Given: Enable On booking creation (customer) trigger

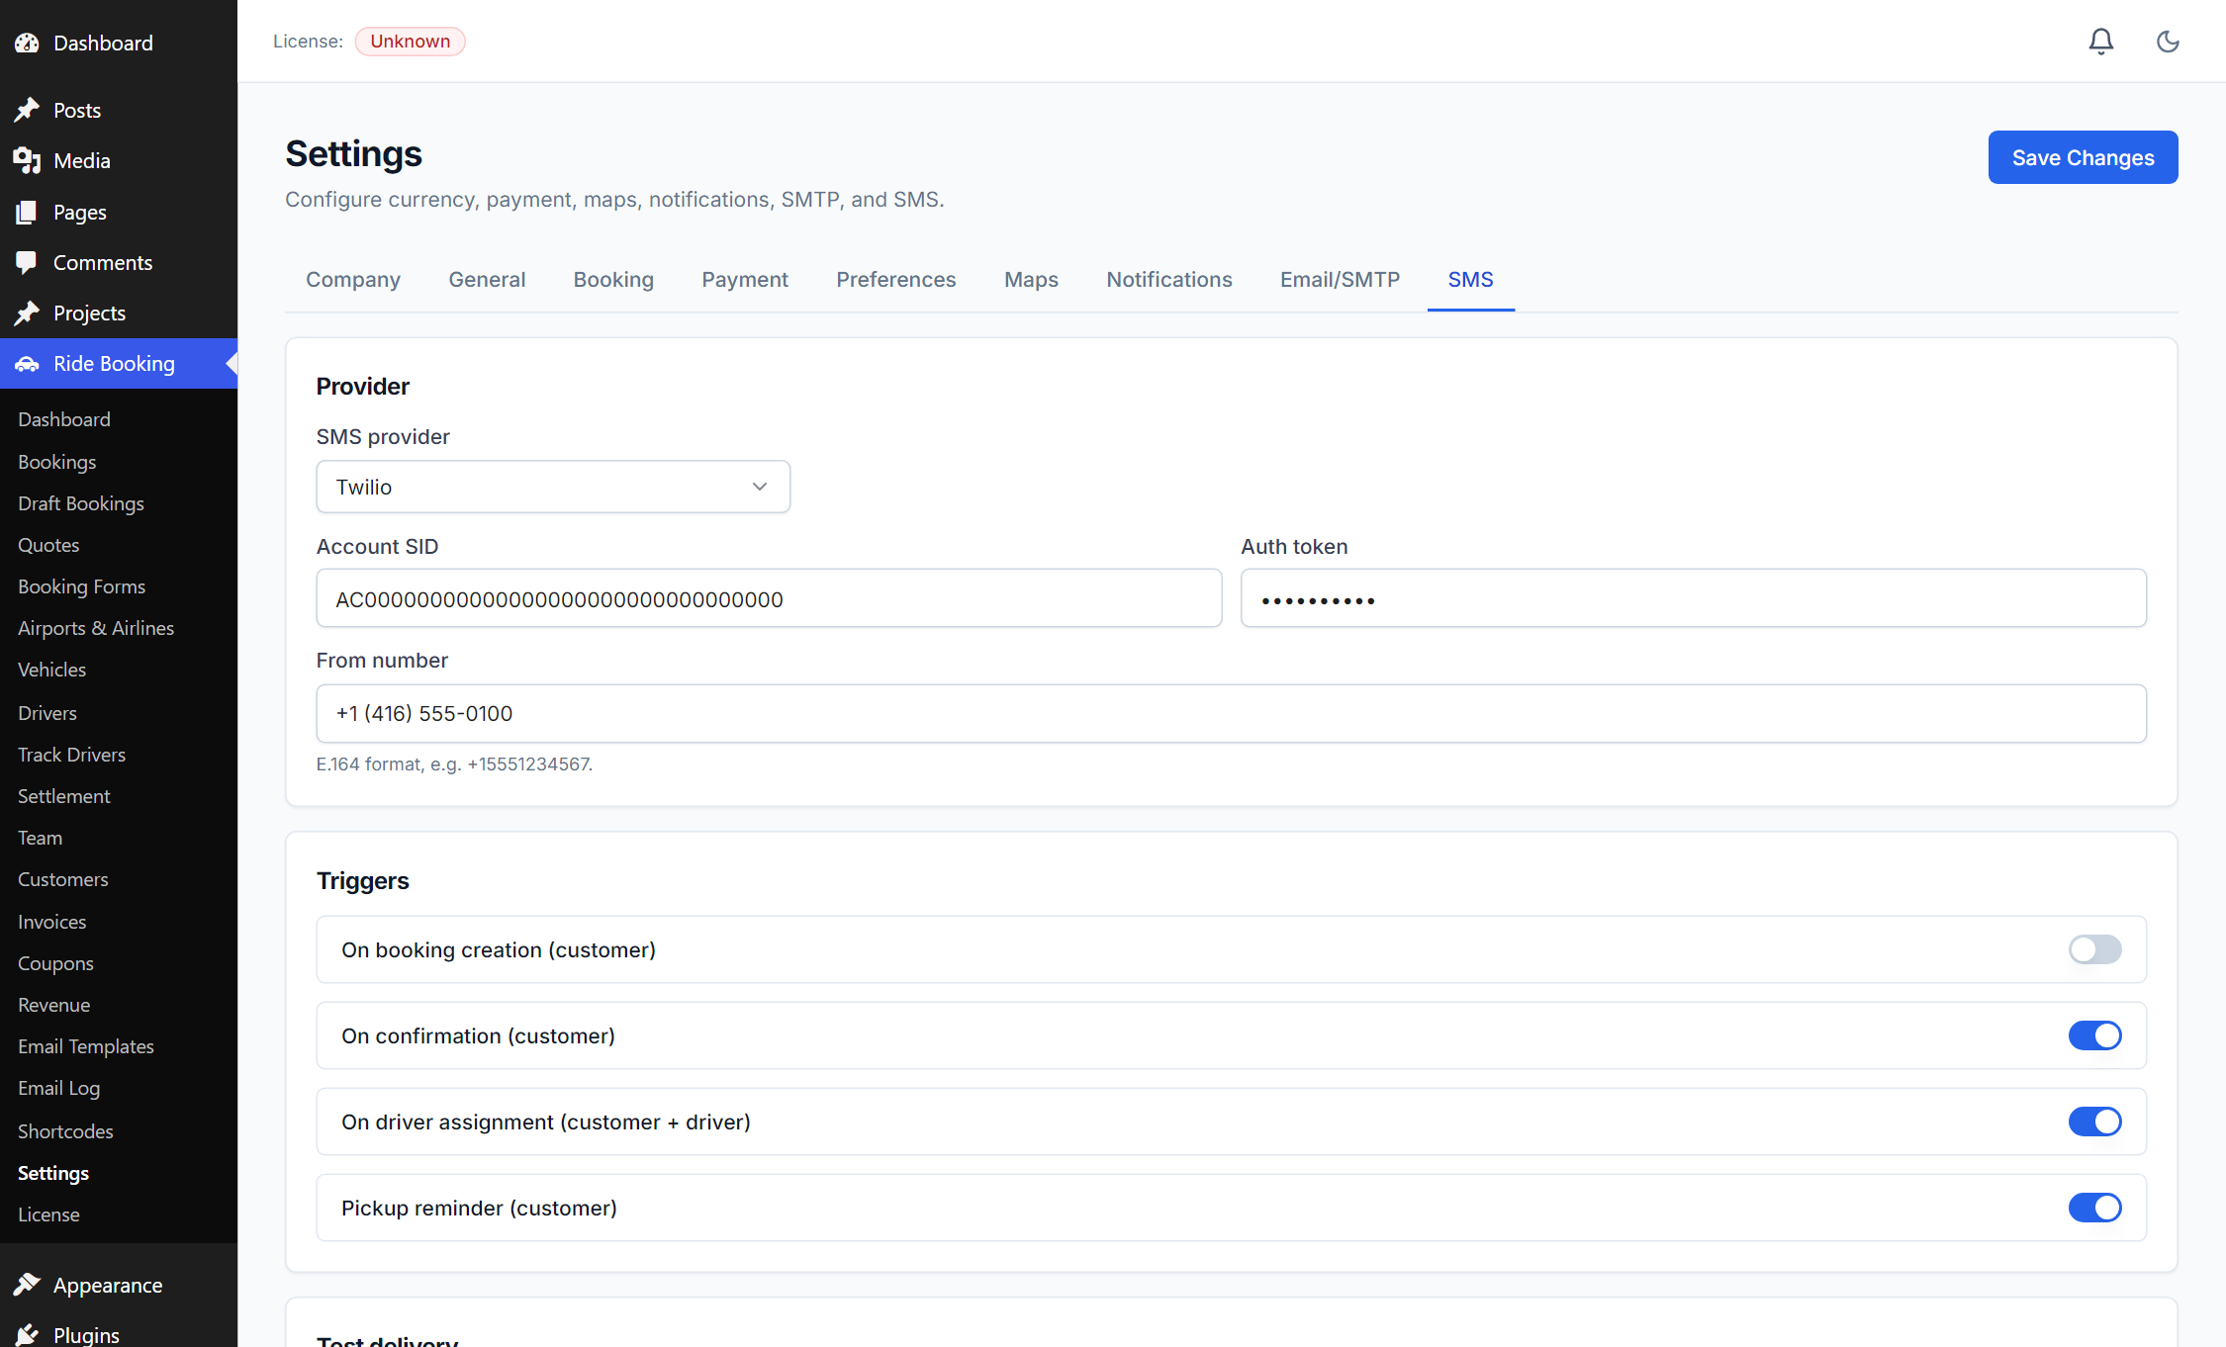Looking at the screenshot, I should tap(2094, 949).
